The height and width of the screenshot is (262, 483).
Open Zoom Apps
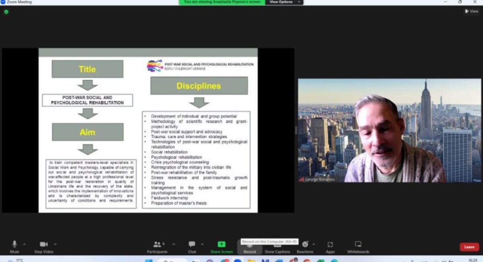(330, 246)
